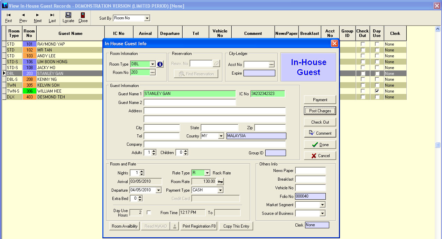Adjust the Extra Bed spinner control
The image size is (442, 239).
pyautogui.click(x=140, y=199)
